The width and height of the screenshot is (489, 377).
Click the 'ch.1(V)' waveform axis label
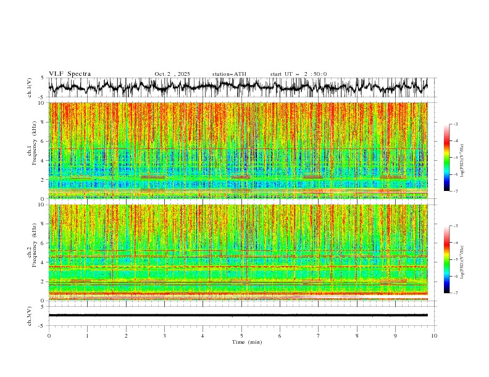tap(30, 87)
